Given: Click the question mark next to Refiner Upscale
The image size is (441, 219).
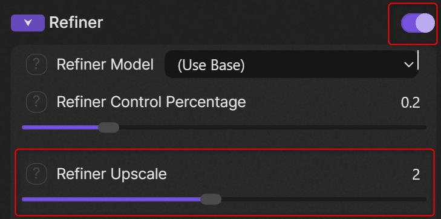Looking at the screenshot, I should pyautogui.click(x=36, y=174).
